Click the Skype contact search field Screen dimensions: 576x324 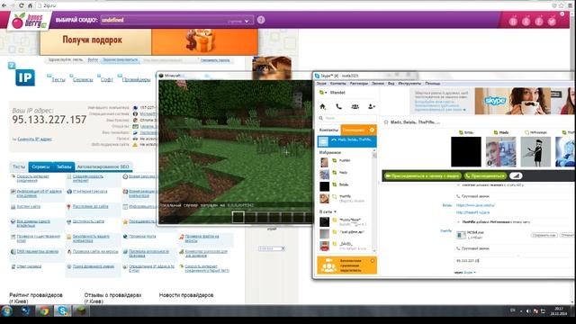pyautogui.click(x=346, y=118)
